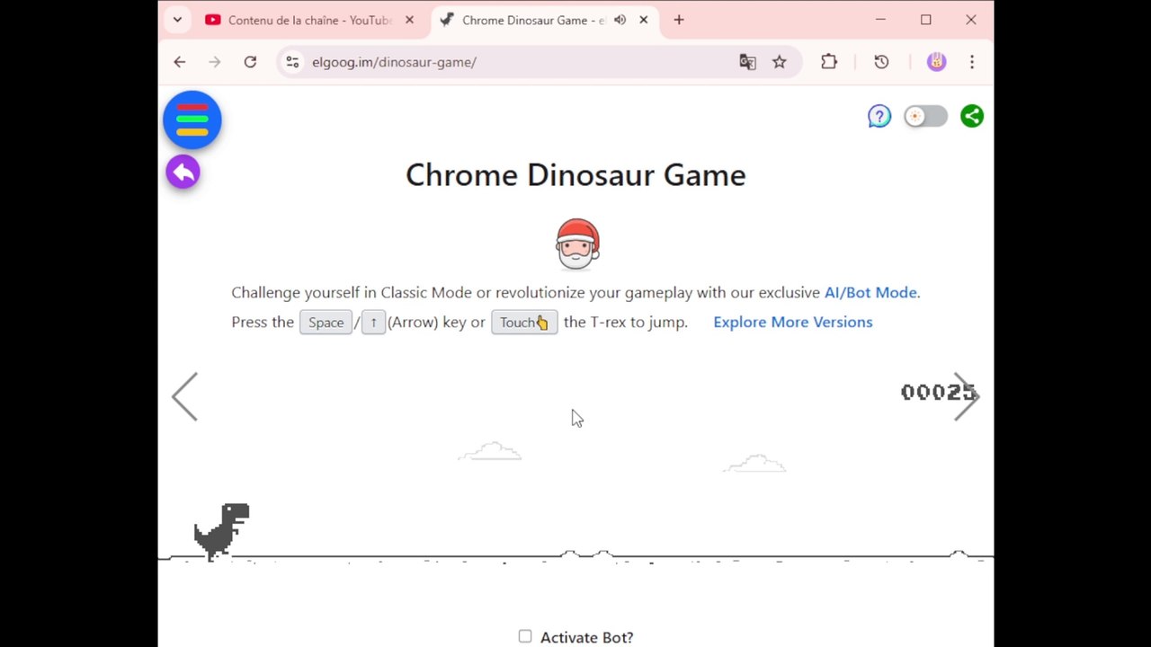Viewport: 1151px width, 647px height.
Task: Open the Chrome three-dot menu
Action: pyautogui.click(x=971, y=62)
